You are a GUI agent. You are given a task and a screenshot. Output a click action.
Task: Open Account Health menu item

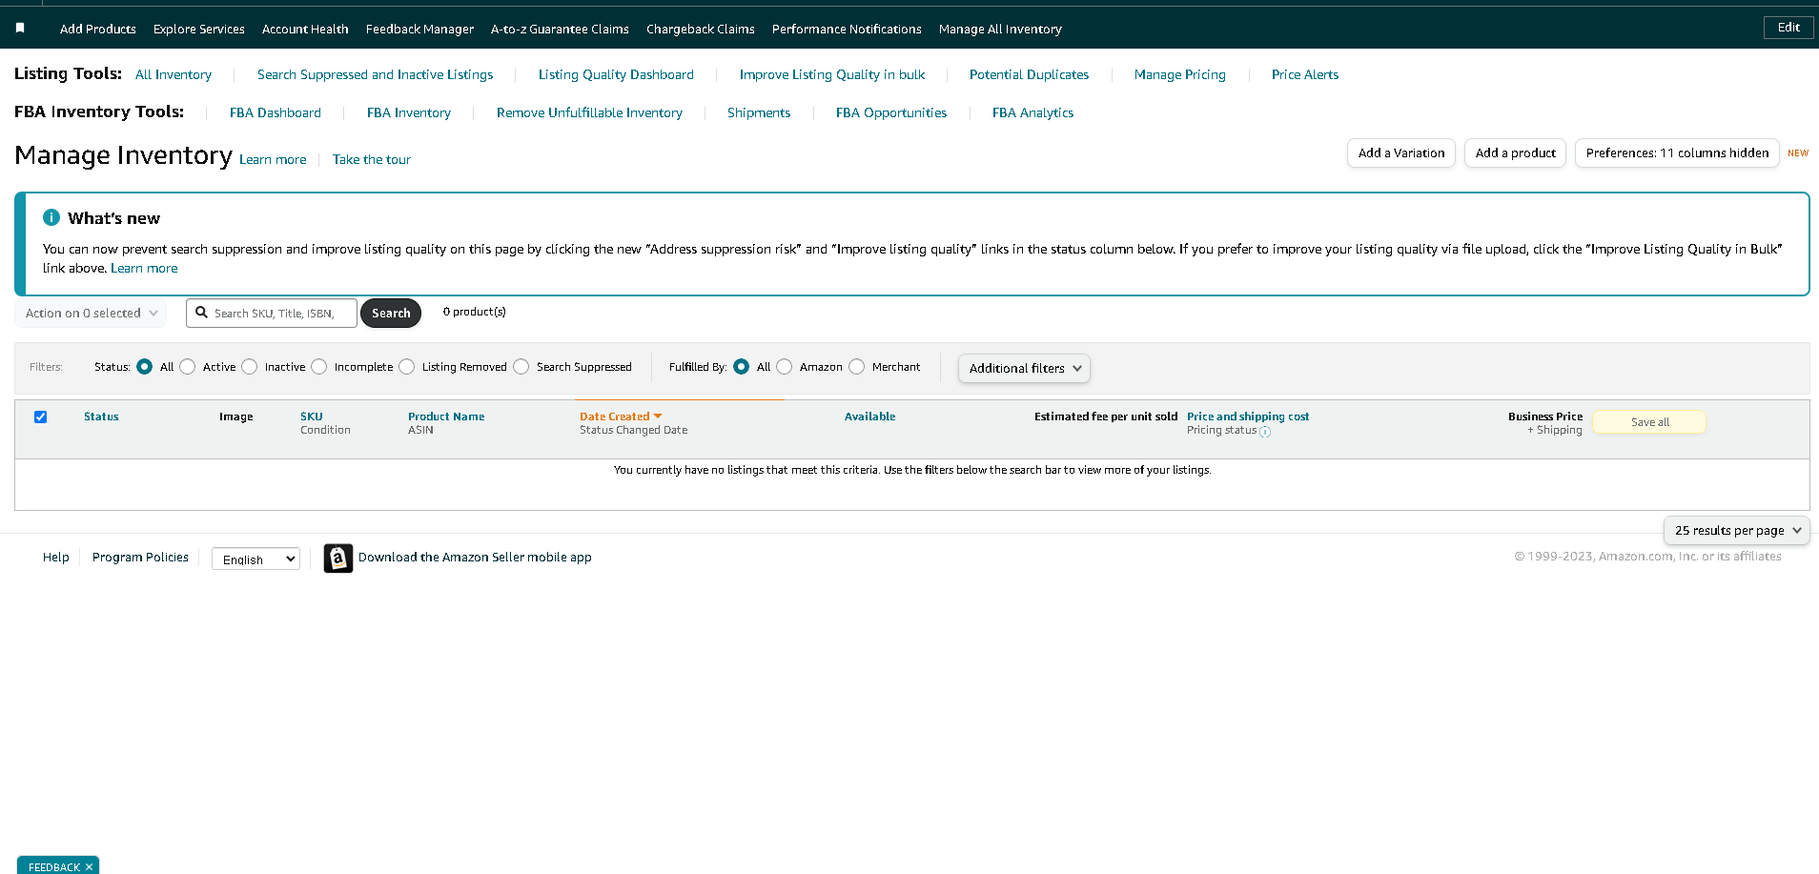[305, 29]
